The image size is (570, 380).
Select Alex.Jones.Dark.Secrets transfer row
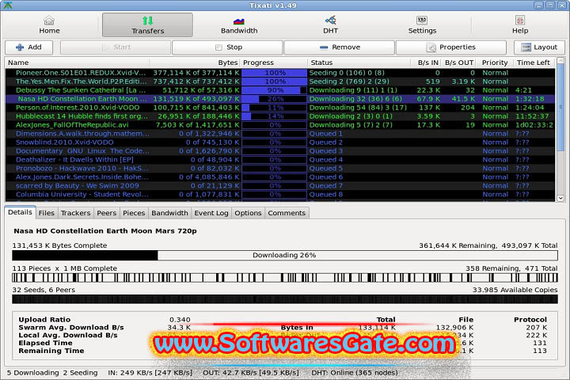(x=280, y=177)
